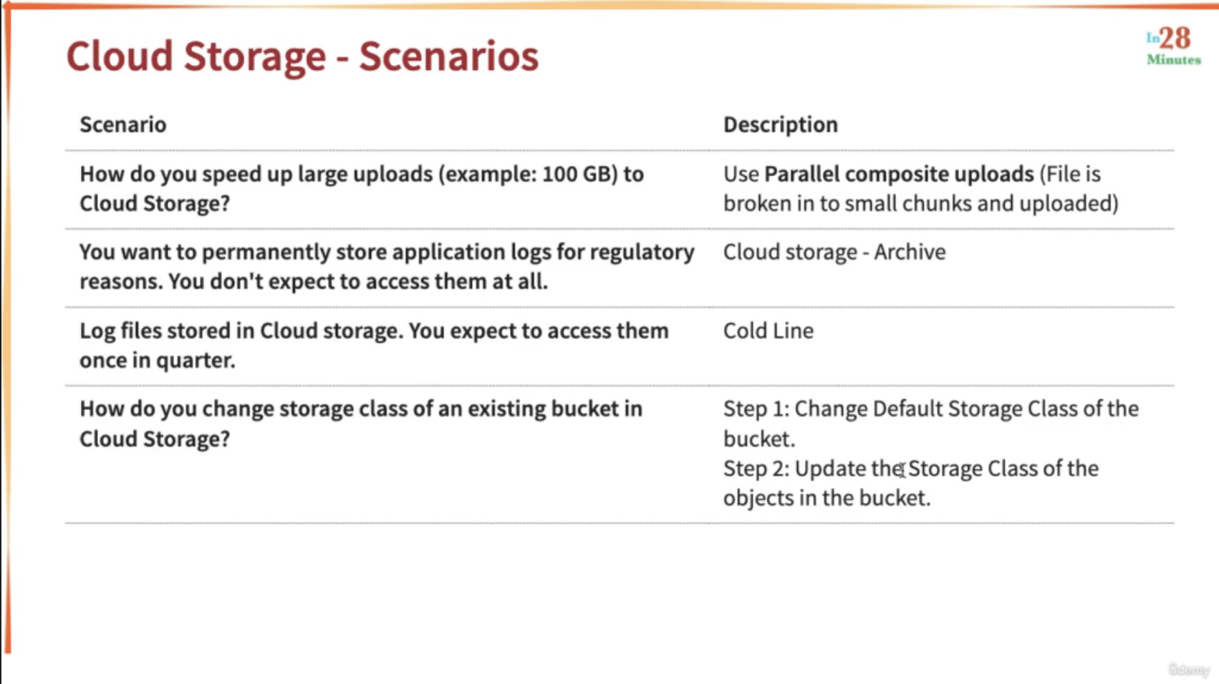This screenshot has width=1219, height=684.
Task: Click the permanently store application logs scenario
Action: click(387, 267)
